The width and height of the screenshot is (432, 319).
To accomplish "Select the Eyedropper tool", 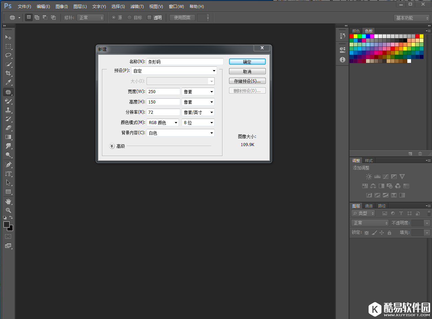I will coord(8,82).
